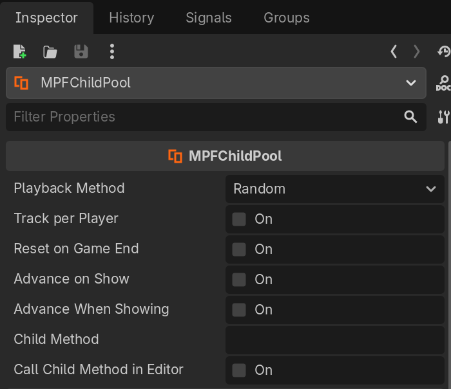Screen dimensions: 451x389
Task: Open the Playback Method dropdown set to Random
Action: [x=334, y=189]
